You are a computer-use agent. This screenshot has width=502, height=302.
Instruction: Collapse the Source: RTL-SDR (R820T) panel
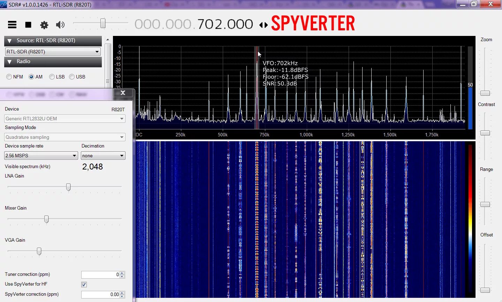point(9,41)
